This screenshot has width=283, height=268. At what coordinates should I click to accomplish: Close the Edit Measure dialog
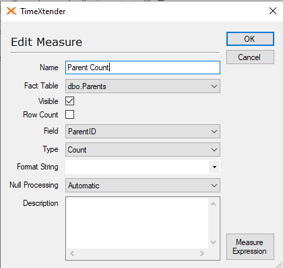tap(273, 11)
